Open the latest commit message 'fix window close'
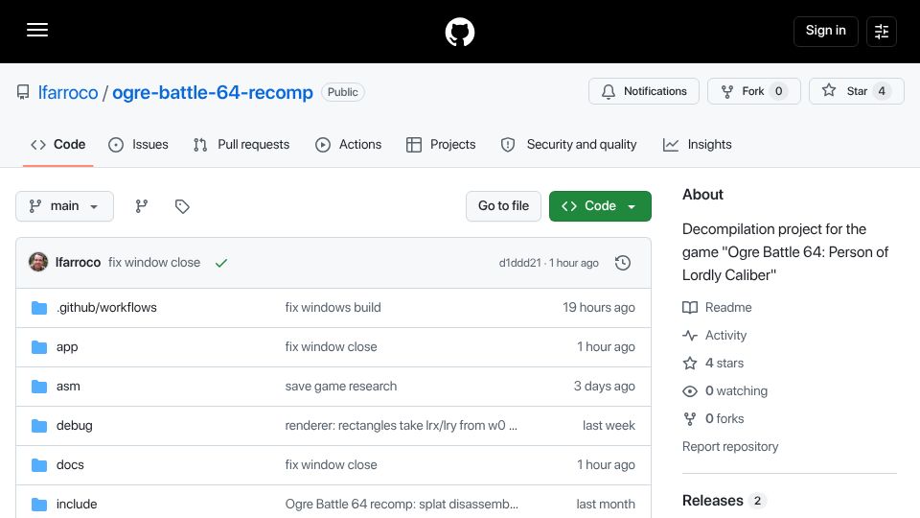 point(154,263)
